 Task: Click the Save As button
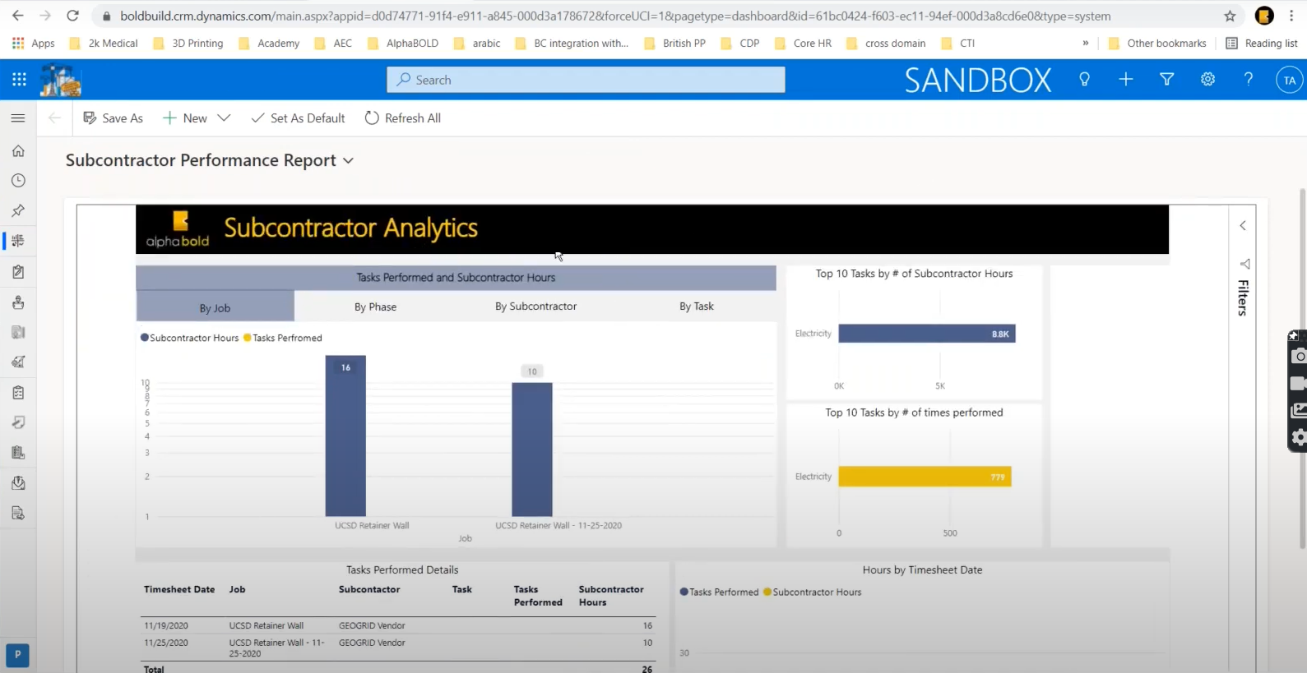(114, 118)
